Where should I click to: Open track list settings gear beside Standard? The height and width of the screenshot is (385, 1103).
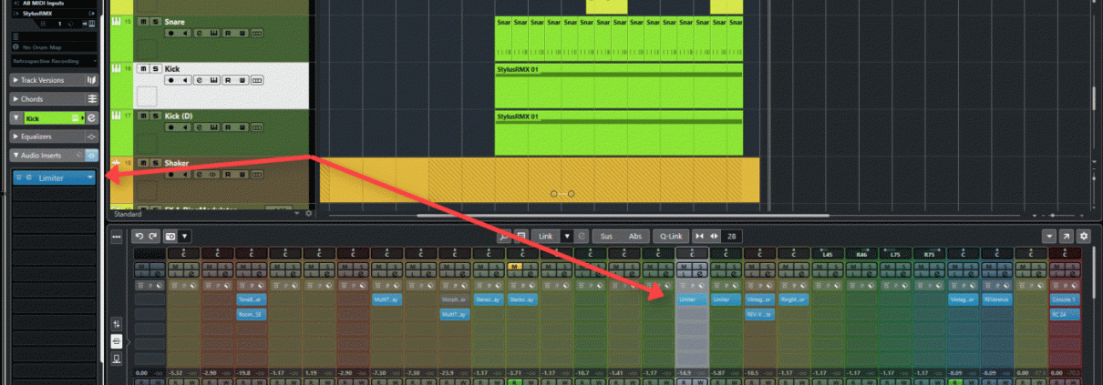[x=309, y=213]
